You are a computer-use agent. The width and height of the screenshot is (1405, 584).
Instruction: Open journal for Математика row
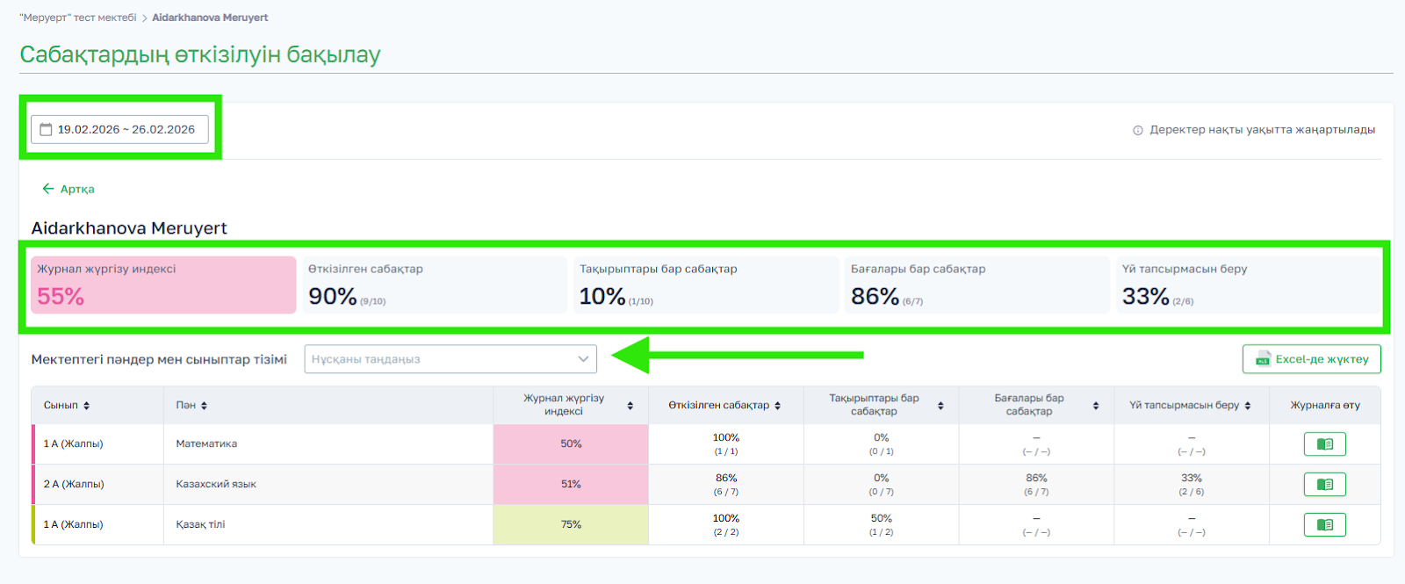(1324, 444)
